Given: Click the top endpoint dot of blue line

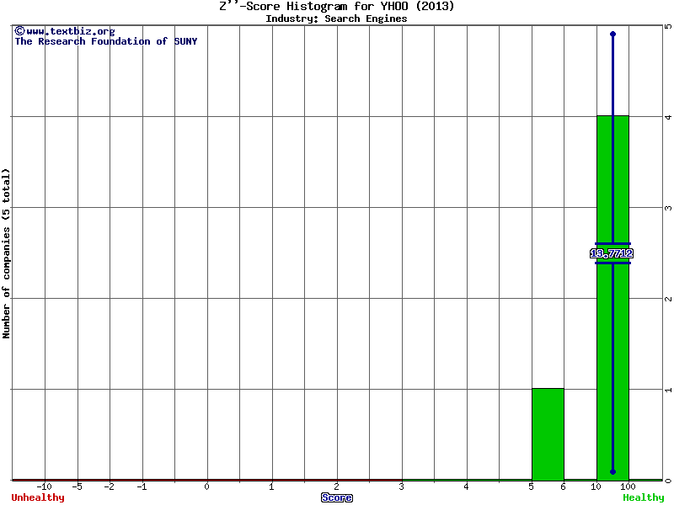Looking at the screenshot, I should click(612, 35).
